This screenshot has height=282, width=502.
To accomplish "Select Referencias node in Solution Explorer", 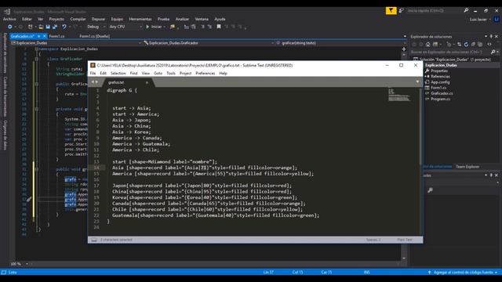I will (x=440, y=77).
